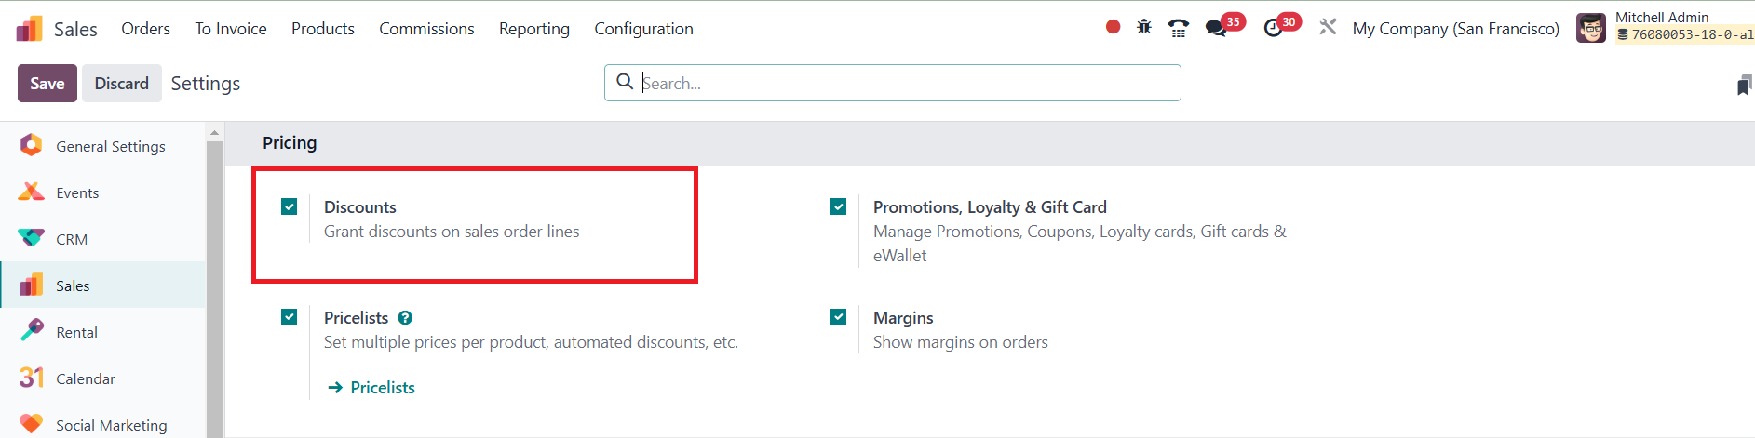Open the VoIP phone icon

1179,28
